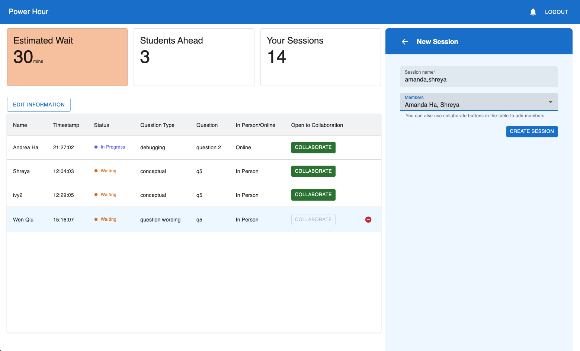Click the New Session panel title
580x351 pixels.
(x=437, y=42)
